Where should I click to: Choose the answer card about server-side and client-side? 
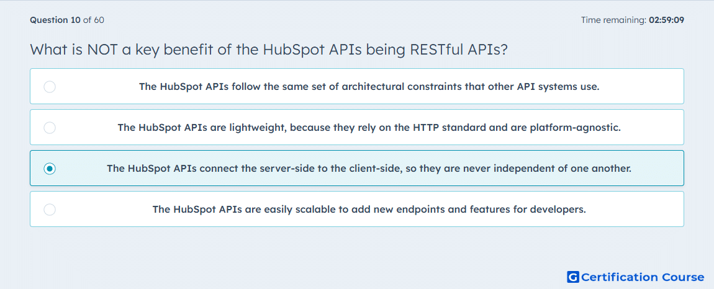357,169
